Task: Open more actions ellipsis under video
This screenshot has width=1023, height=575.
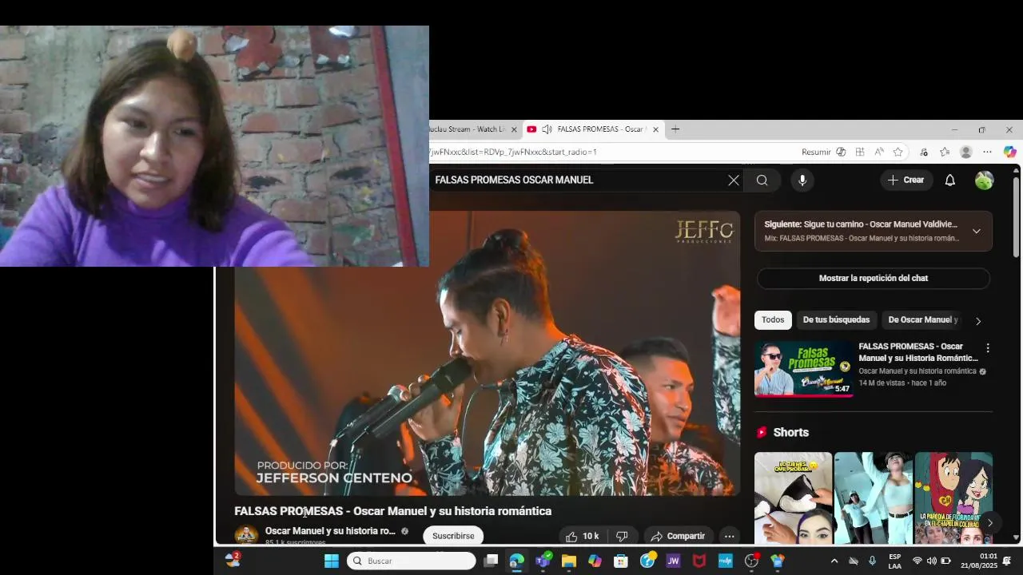Action: [729, 537]
